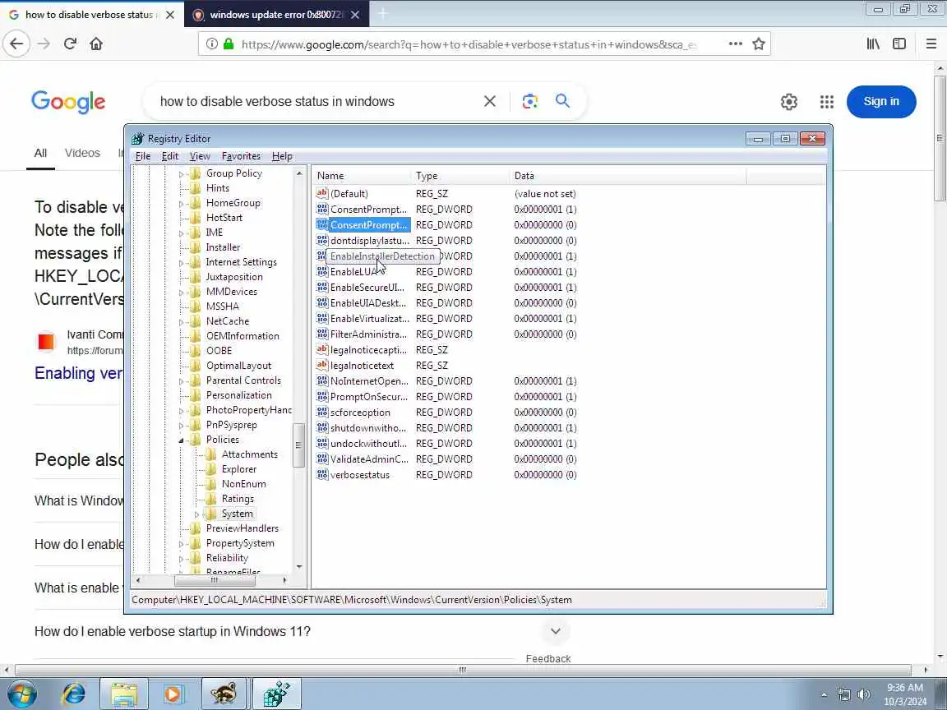Expand the Internet Settings registry key
The height and width of the screenshot is (710, 947).
click(181, 263)
